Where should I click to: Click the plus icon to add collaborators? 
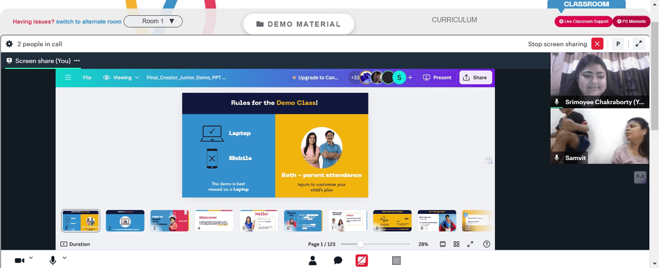(410, 78)
